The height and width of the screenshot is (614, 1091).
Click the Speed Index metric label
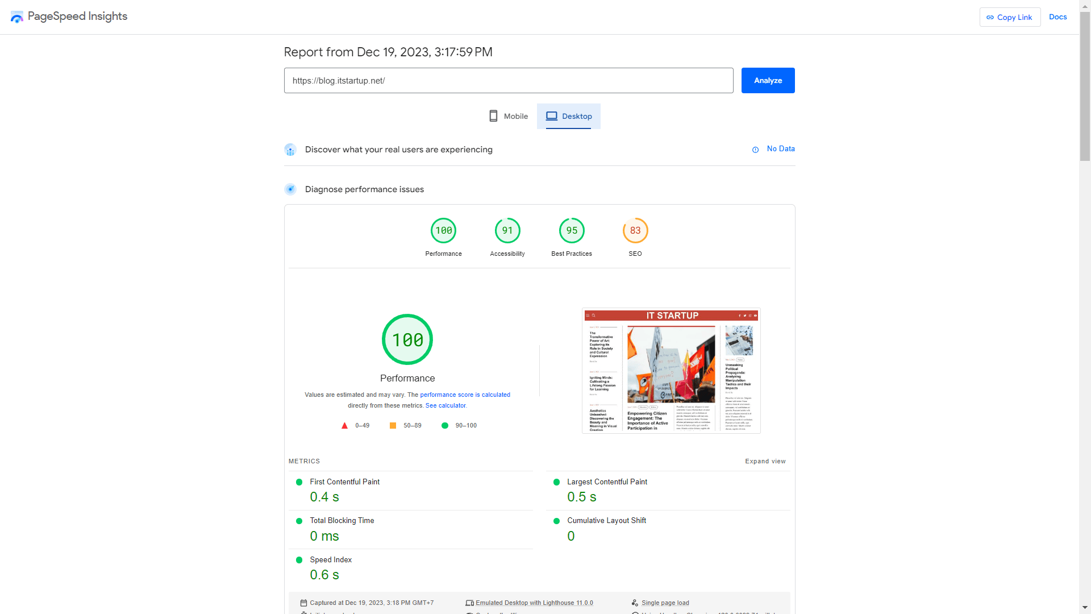pos(331,559)
